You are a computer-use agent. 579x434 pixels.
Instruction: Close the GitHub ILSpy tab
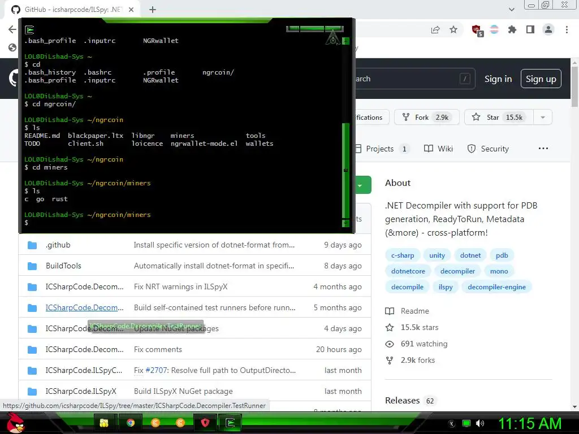click(x=131, y=10)
